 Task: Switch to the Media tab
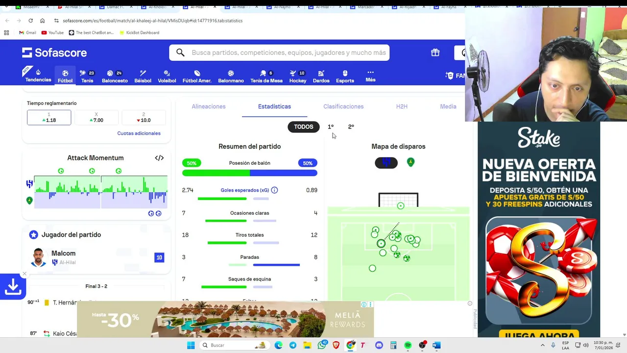(x=448, y=106)
